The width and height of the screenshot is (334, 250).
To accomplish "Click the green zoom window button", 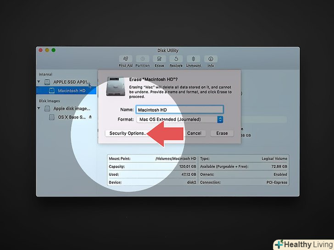I will pyautogui.click(x=54, y=50).
